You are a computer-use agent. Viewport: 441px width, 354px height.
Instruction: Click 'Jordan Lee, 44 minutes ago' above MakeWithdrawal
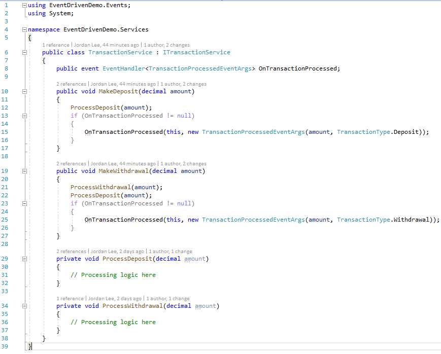(x=123, y=164)
